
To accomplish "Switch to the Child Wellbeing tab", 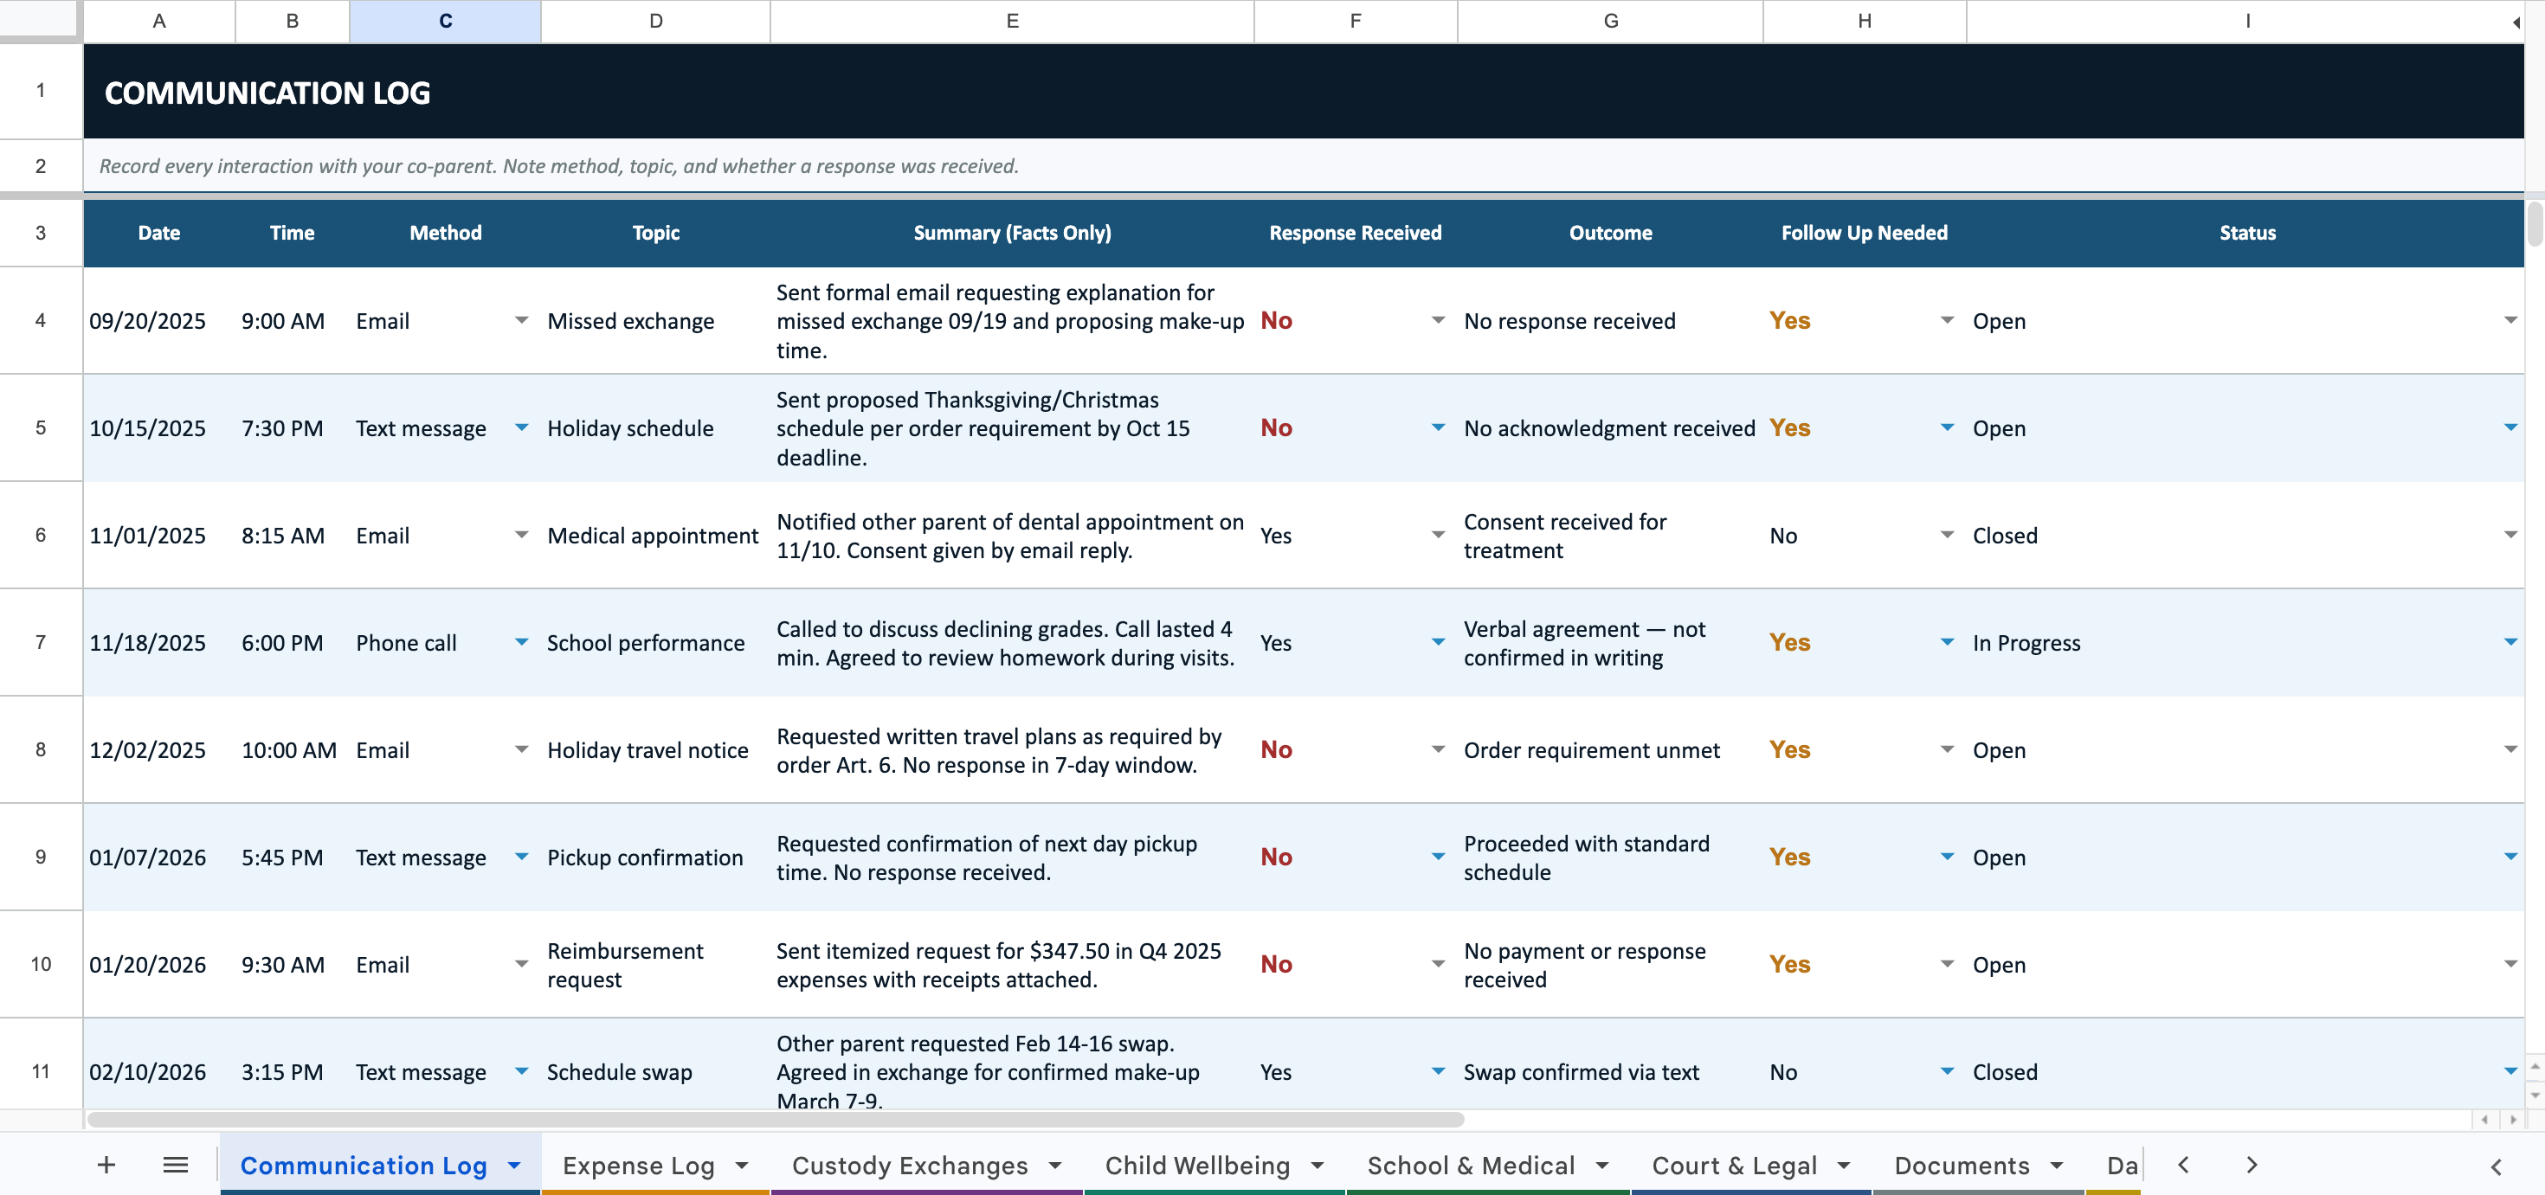I will pos(1196,1166).
